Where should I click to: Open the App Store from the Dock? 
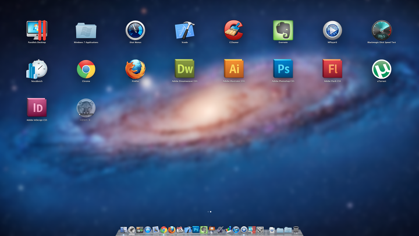(147, 230)
